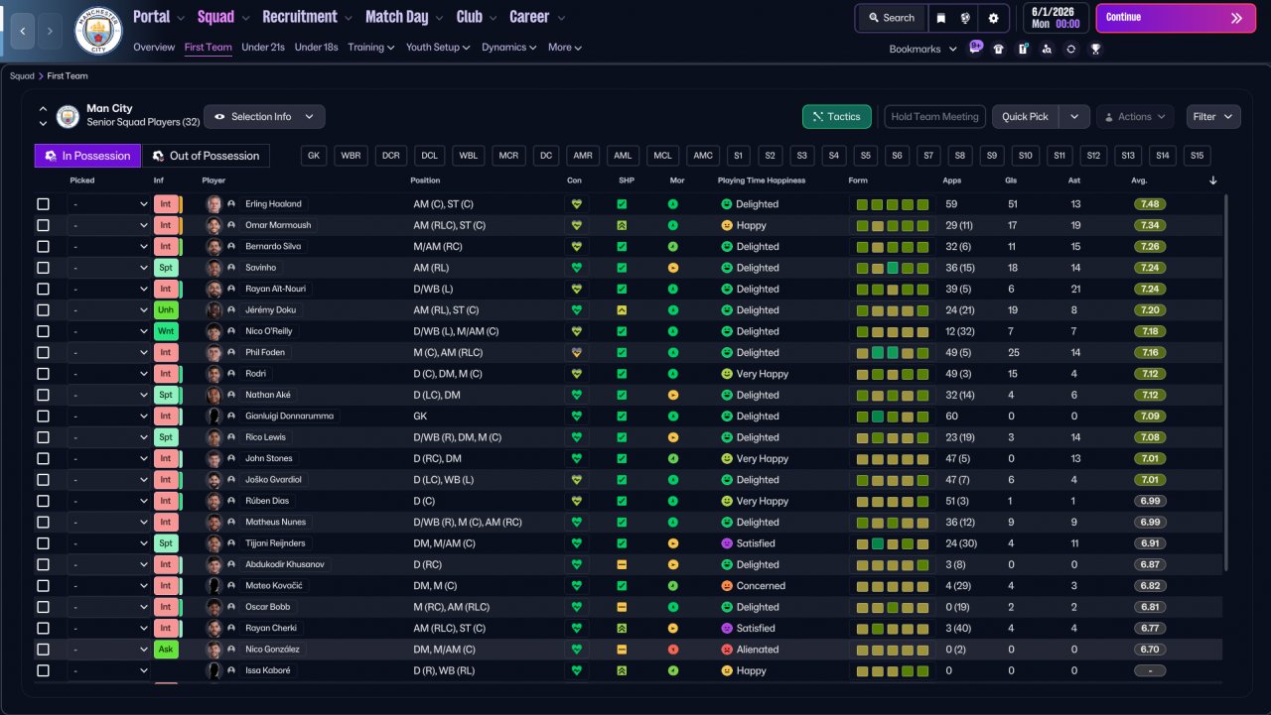Open inbox messages icon with 9+ badge
This screenshot has height=715, width=1271.
point(974,48)
